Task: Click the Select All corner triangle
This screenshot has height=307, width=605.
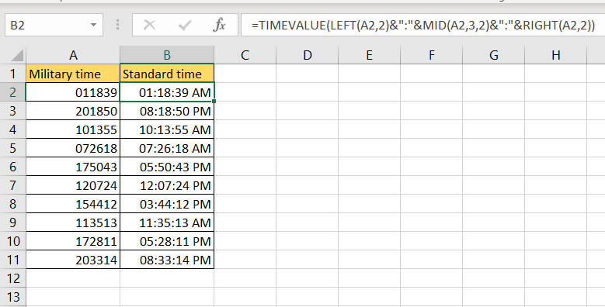Action: coord(16,55)
